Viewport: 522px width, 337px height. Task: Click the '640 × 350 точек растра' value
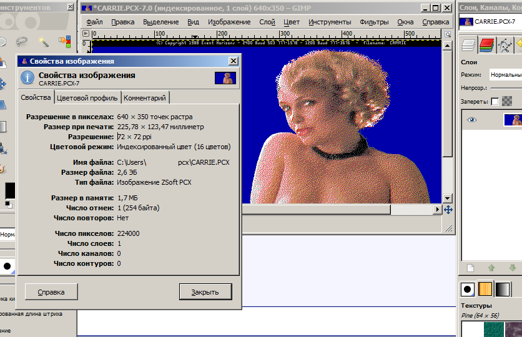click(x=155, y=117)
